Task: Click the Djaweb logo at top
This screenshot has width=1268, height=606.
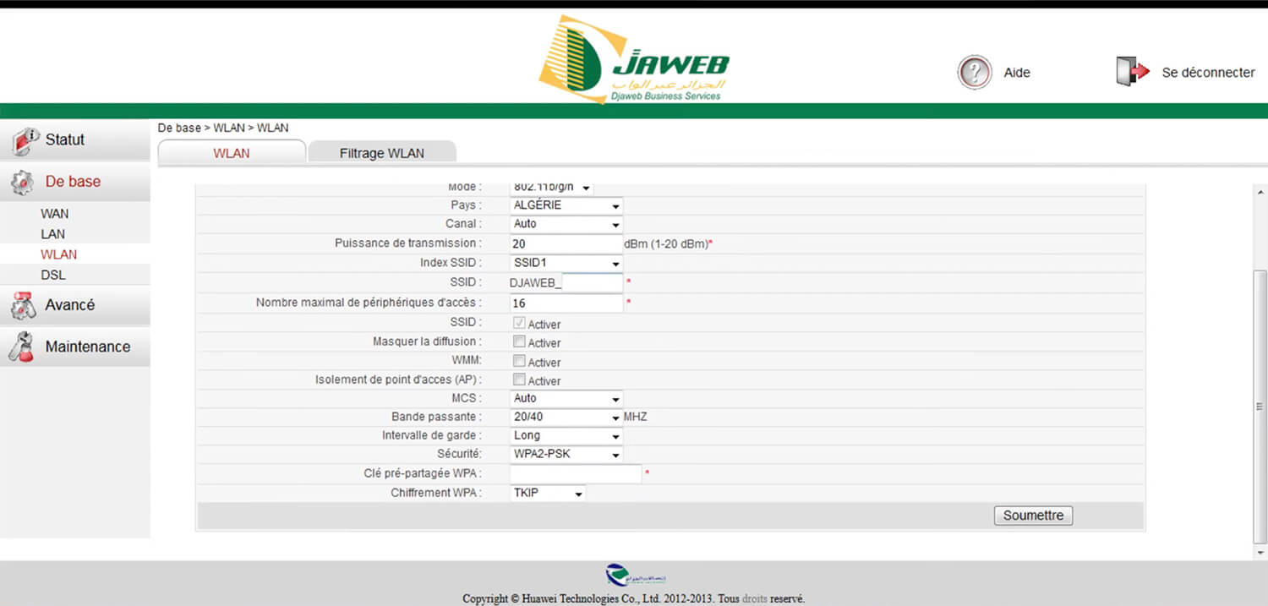Action: (633, 59)
